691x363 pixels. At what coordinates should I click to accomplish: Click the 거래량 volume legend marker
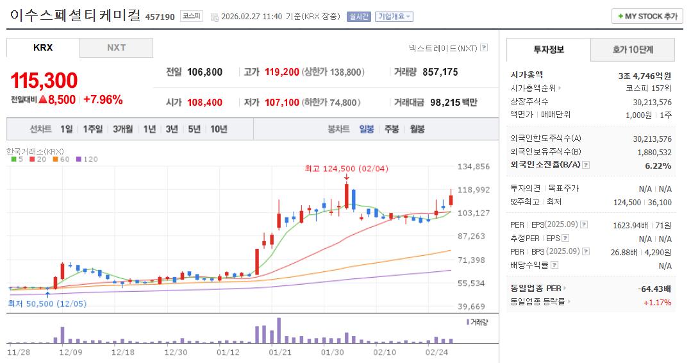(x=467, y=323)
